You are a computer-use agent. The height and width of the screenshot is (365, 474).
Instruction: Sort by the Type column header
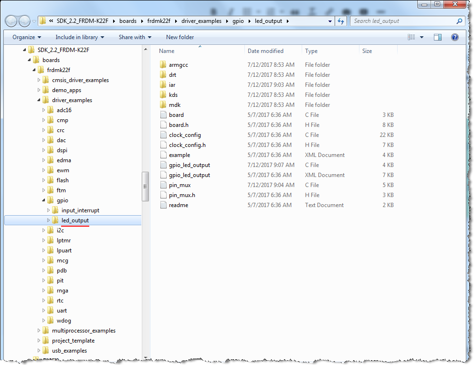(311, 51)
